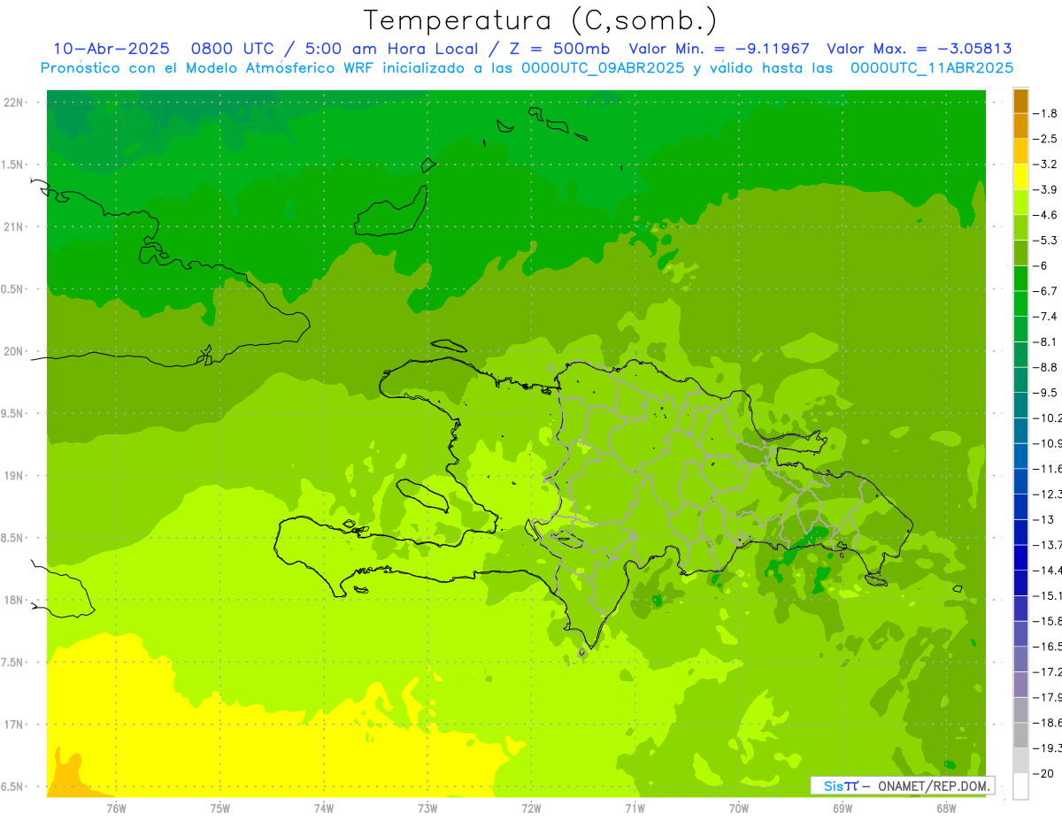Pick the orange swatch between -1.8 and -2.5

(1020, 126)
